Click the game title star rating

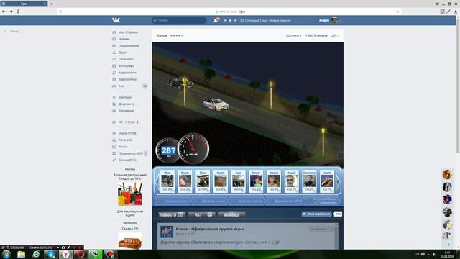coord(177,35)
